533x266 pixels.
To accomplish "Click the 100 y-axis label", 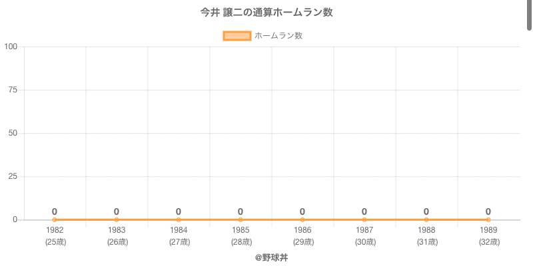I will coord(11,47).
